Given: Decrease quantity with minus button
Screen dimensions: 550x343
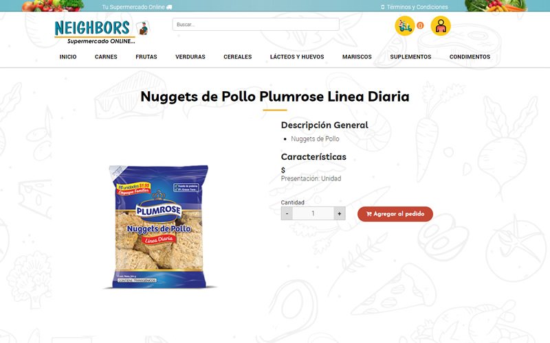Looking at the screenshot, I should click(x=287, y=213).
